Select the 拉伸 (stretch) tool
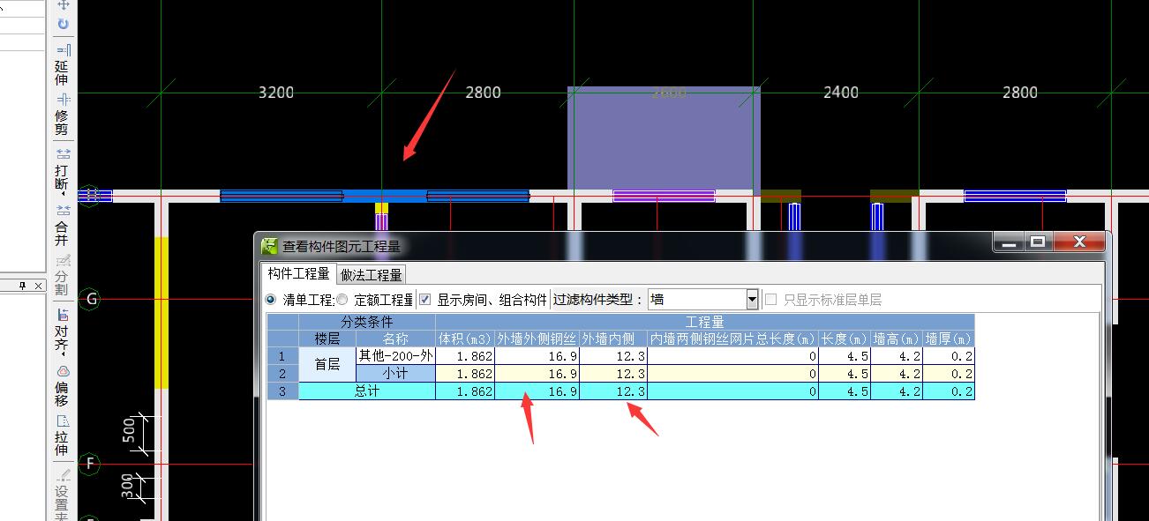 tap(62, 435)
